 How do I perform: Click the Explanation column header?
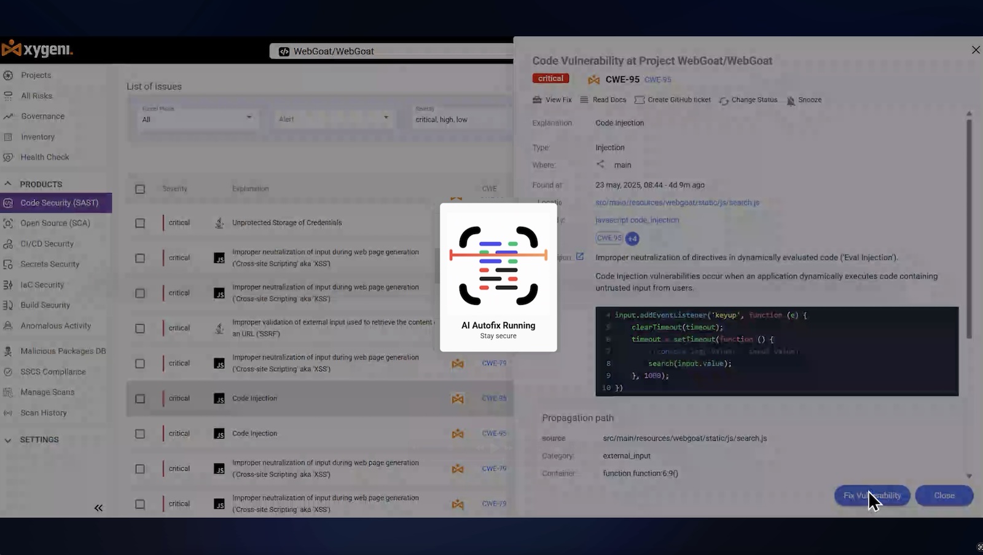click(x=250, y=189)
